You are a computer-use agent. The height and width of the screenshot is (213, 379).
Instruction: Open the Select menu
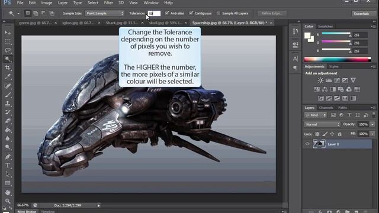(x=93, y=3)
